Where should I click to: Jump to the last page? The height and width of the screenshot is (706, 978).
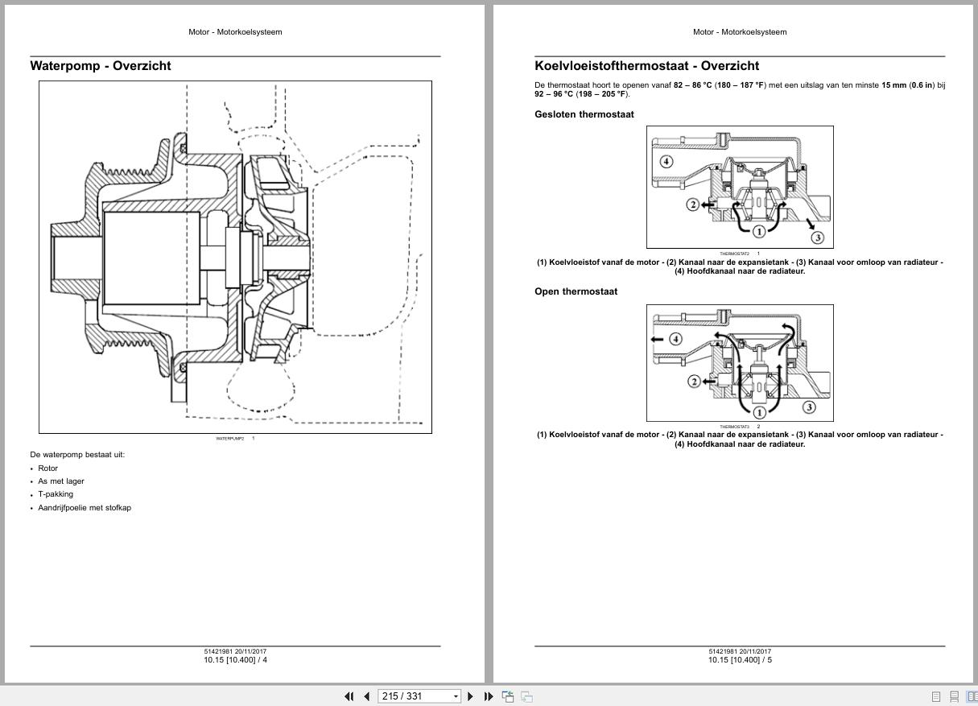pos(488,696)
